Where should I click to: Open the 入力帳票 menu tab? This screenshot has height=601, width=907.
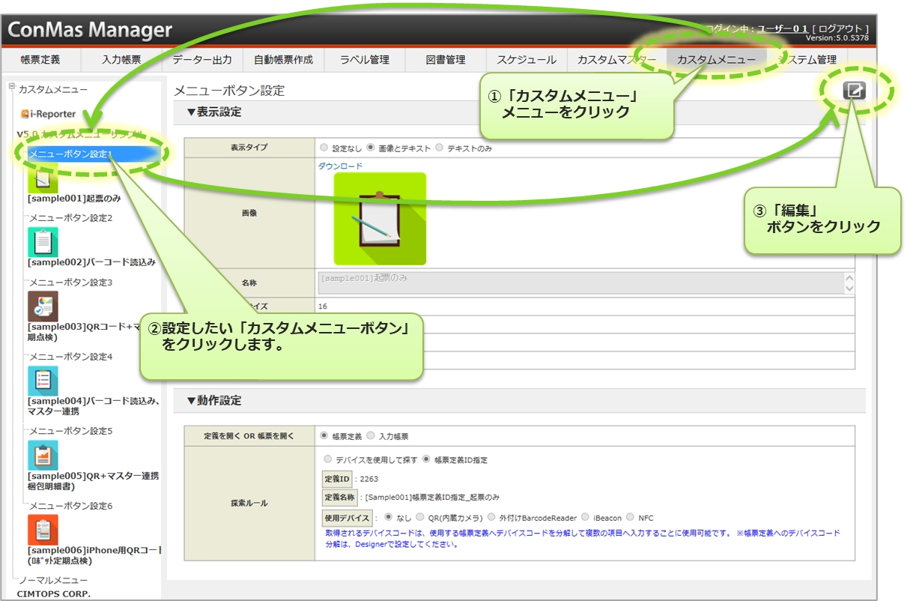[x=121, y=60]
